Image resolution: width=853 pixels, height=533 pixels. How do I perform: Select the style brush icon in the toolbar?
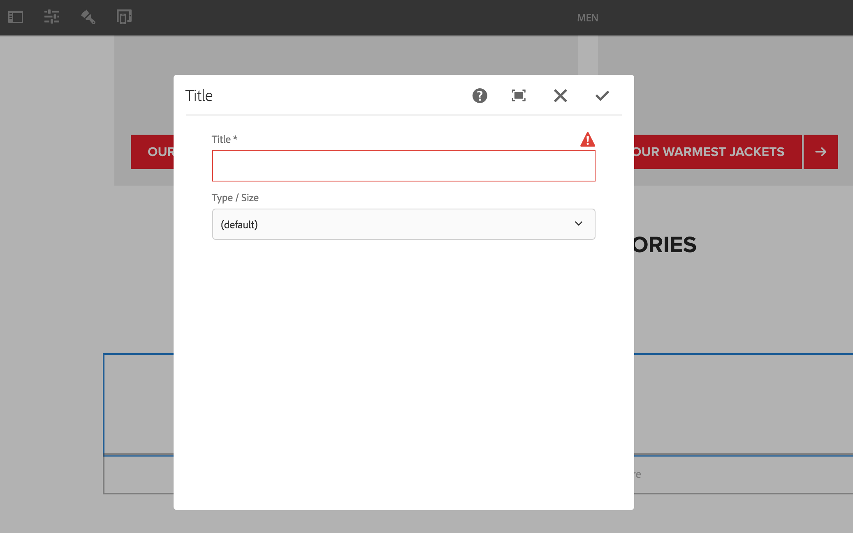point(88,17)
